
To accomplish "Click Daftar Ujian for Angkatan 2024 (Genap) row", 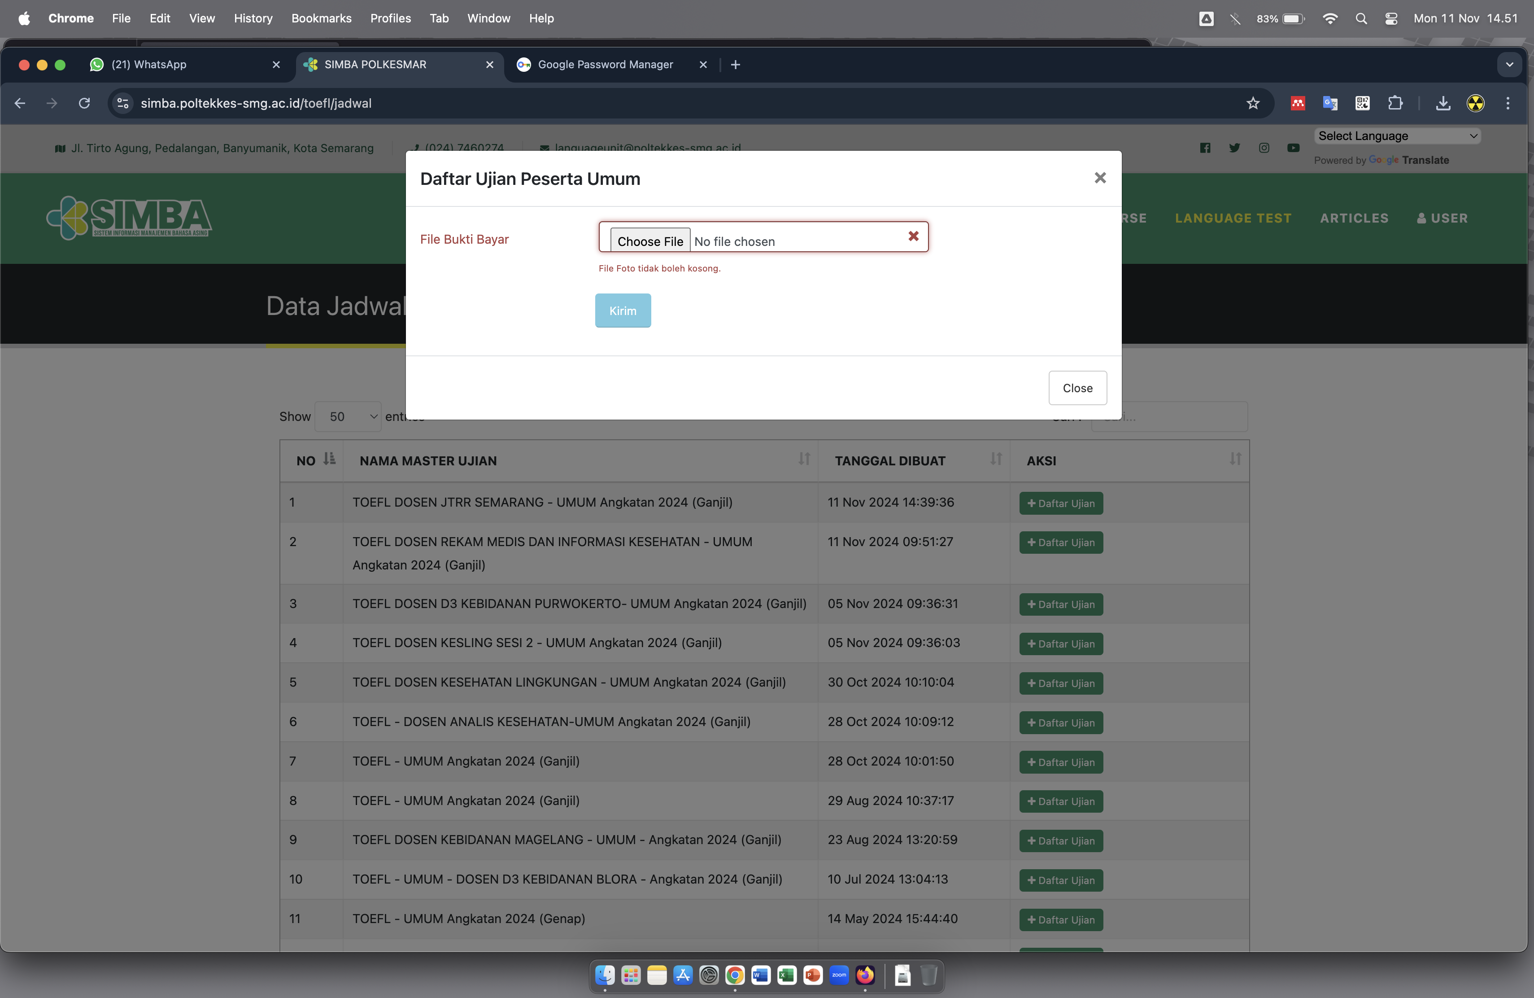I will click(1061, 920).
